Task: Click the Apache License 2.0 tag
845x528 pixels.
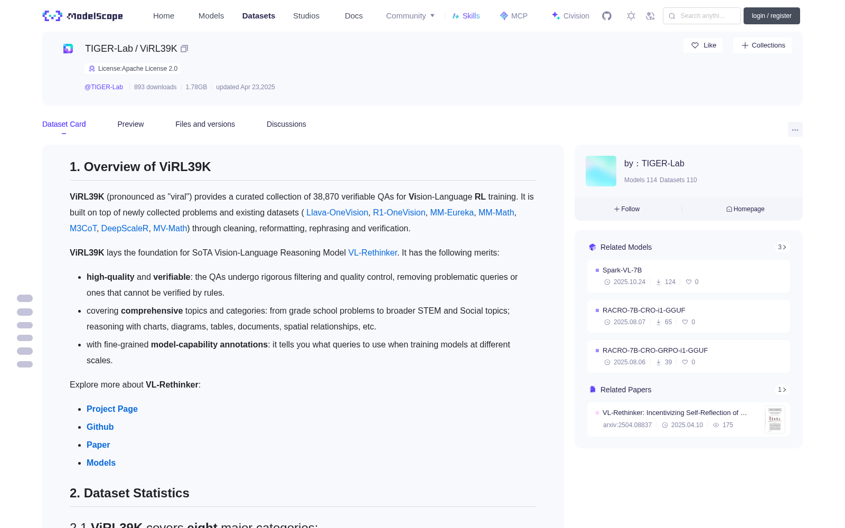Action: coord(133,69)
